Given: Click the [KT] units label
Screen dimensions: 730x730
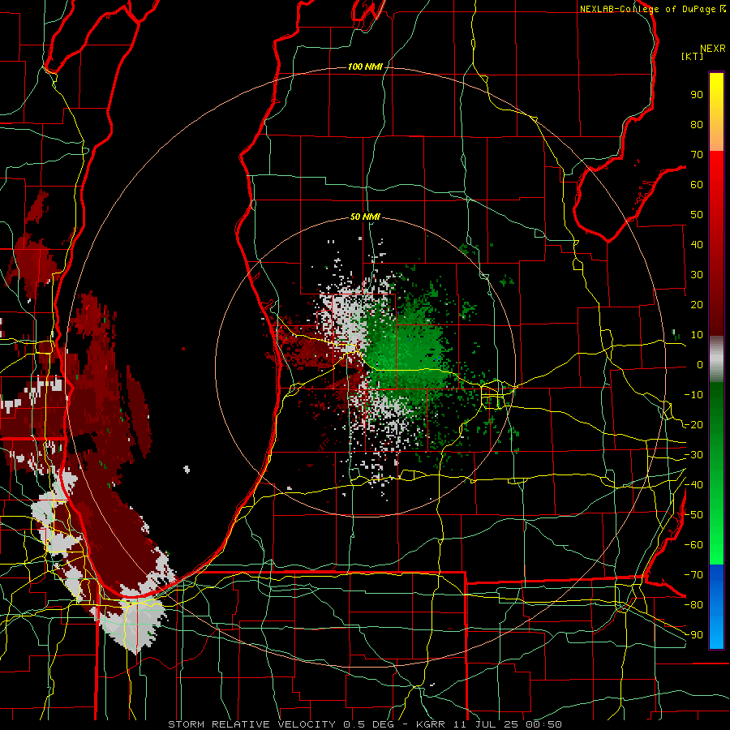Looking at the screenshot, I should pyautogui.click(x=693, y=56).
